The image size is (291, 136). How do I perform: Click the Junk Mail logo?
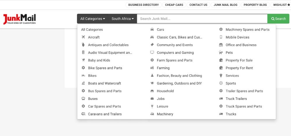tap(20, 19)
